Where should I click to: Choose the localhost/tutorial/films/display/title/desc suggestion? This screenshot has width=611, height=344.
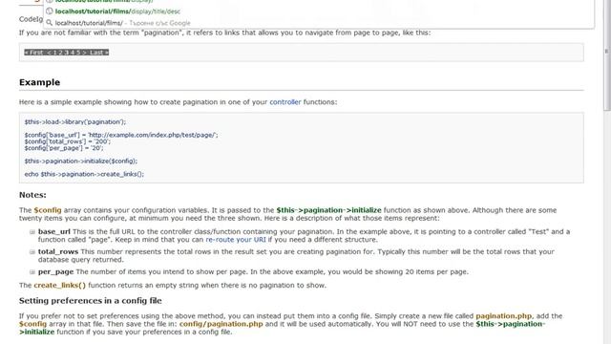(x=117, y=11)
